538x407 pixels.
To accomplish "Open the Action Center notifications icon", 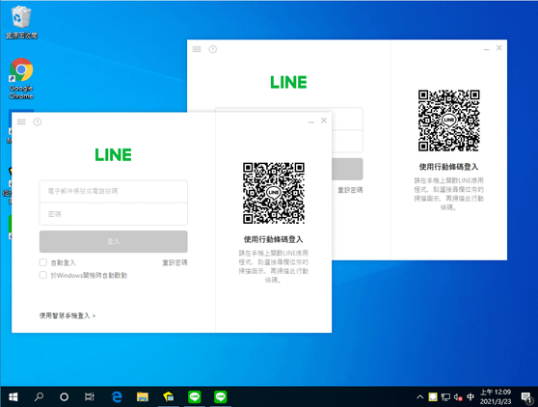I will (x=526, y=397).
